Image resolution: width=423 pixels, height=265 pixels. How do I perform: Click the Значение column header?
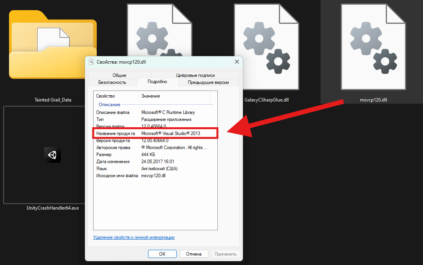[x=174, y=96]
